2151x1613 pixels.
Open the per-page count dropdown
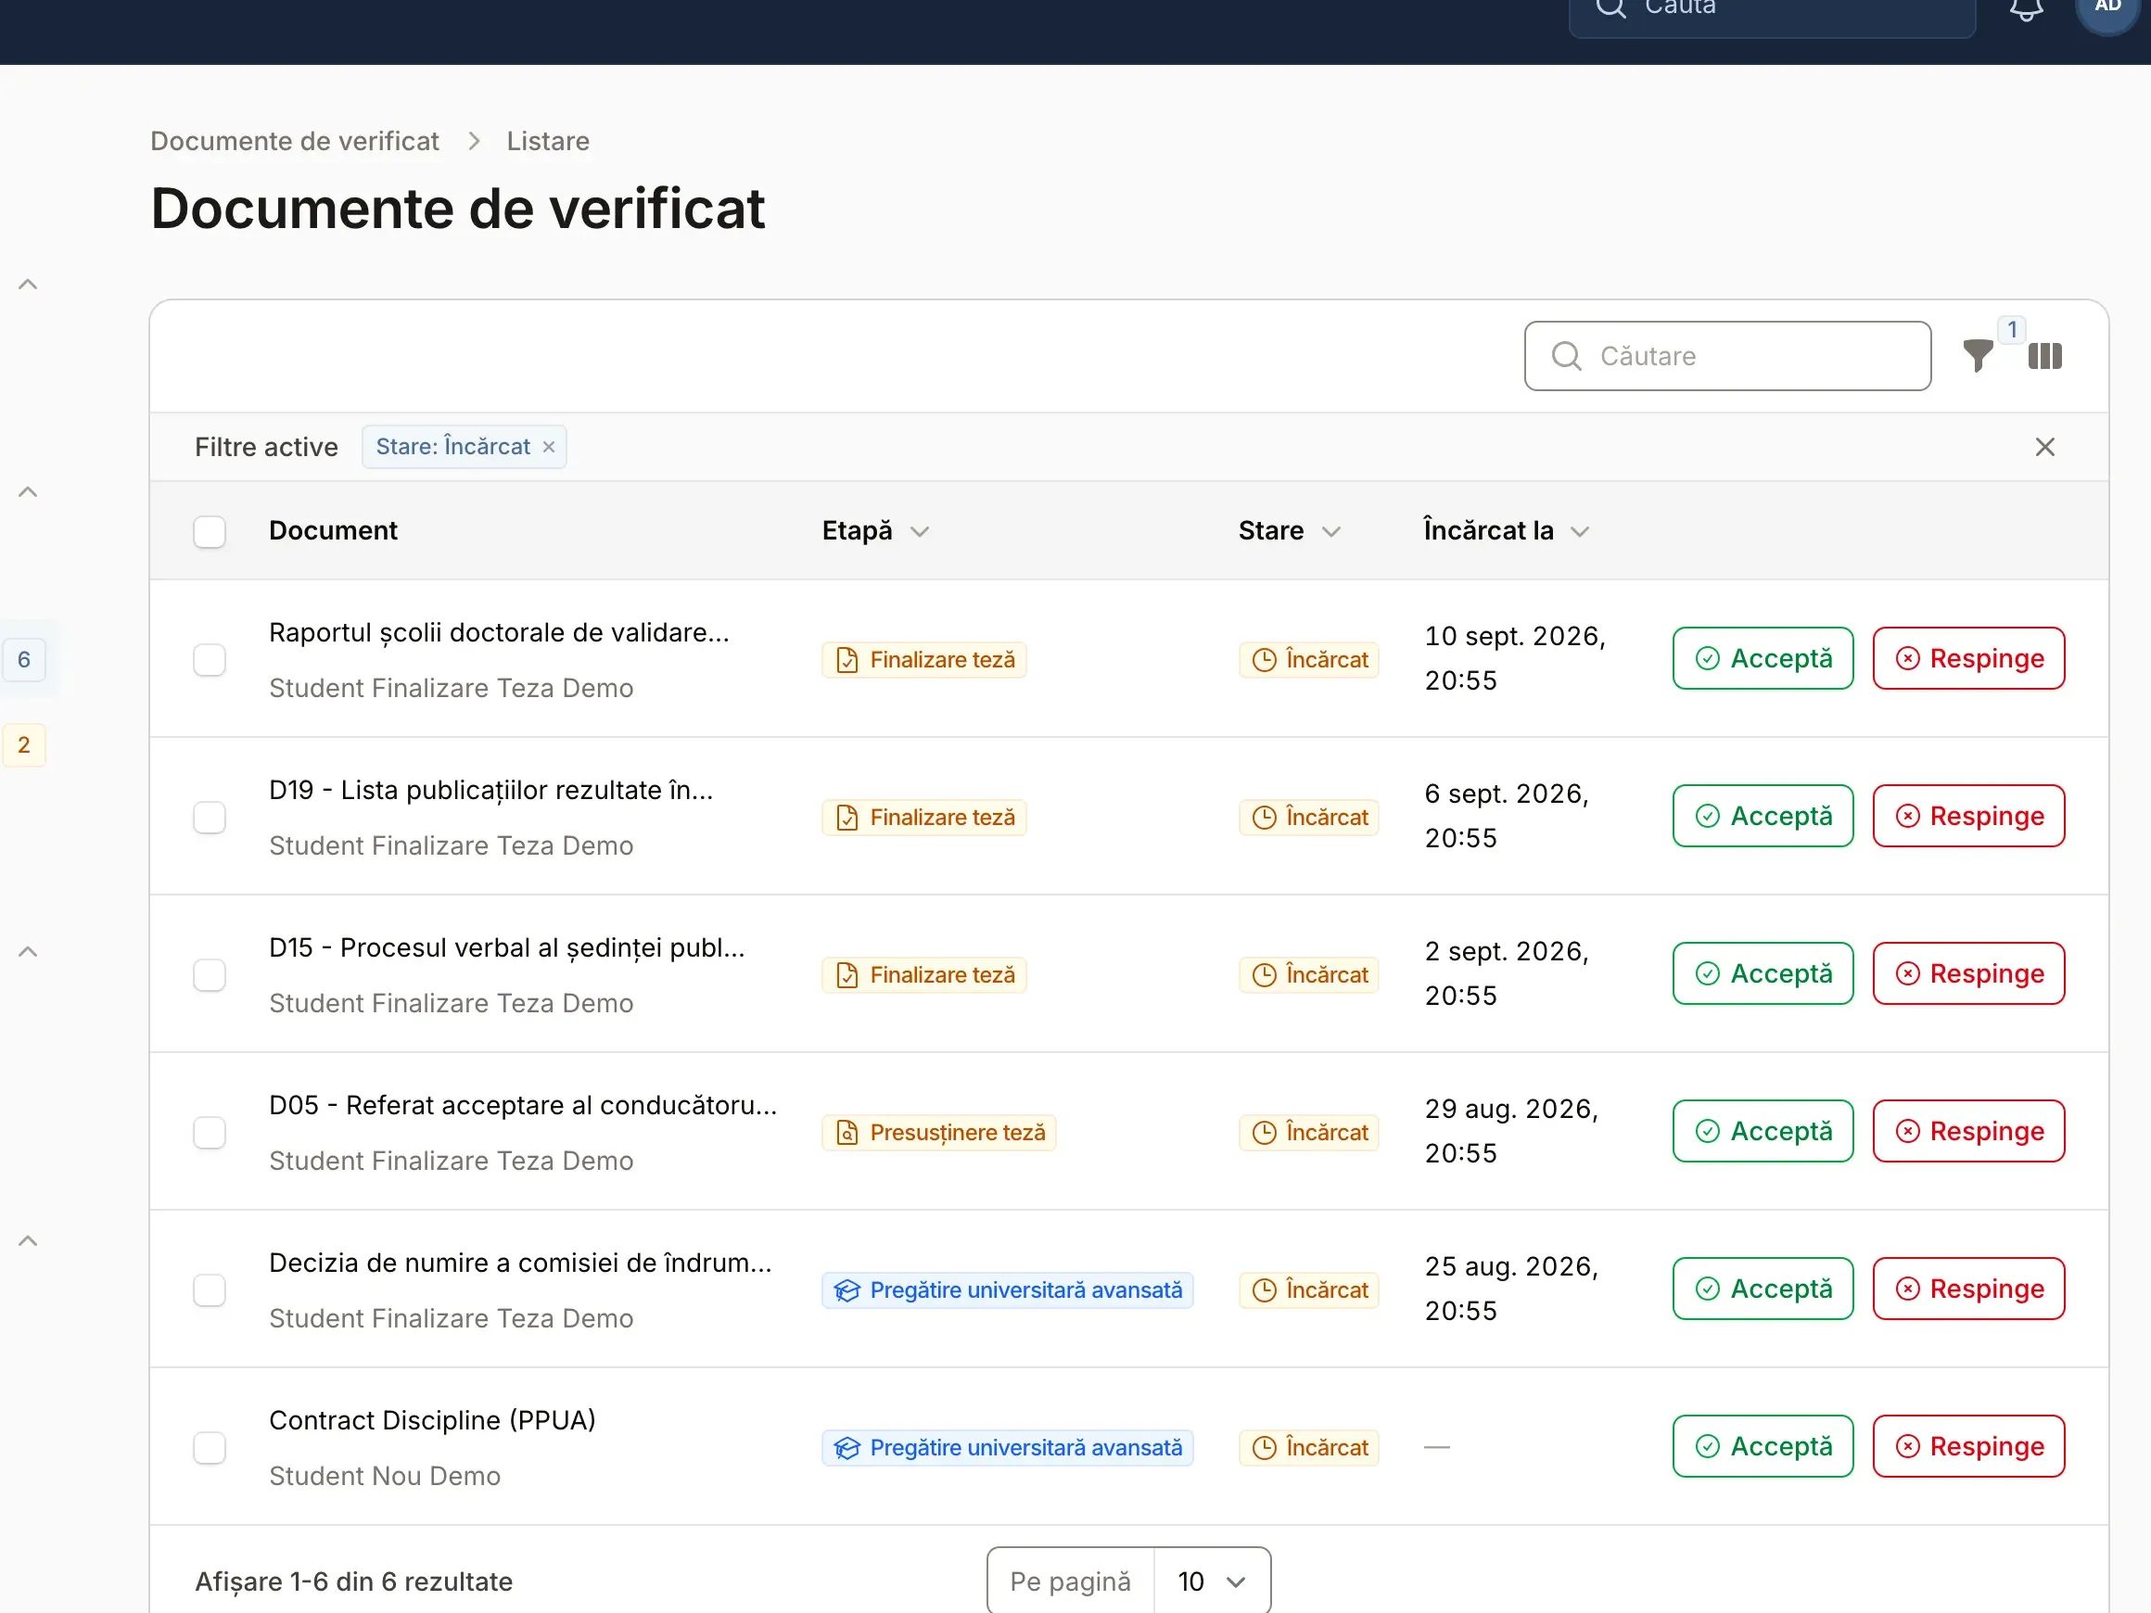(x=1211, y=1581)
